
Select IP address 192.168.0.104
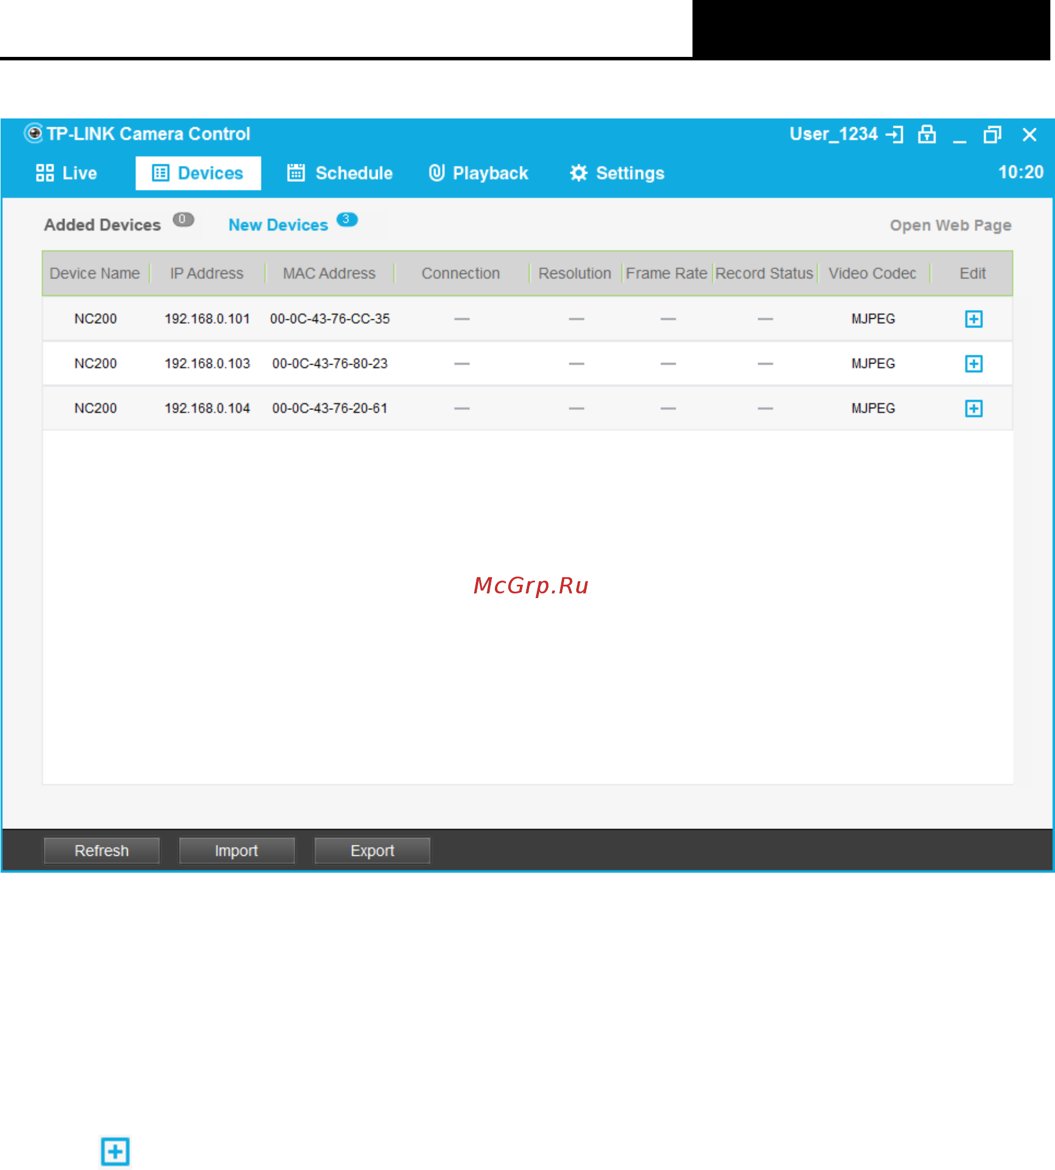207,408
